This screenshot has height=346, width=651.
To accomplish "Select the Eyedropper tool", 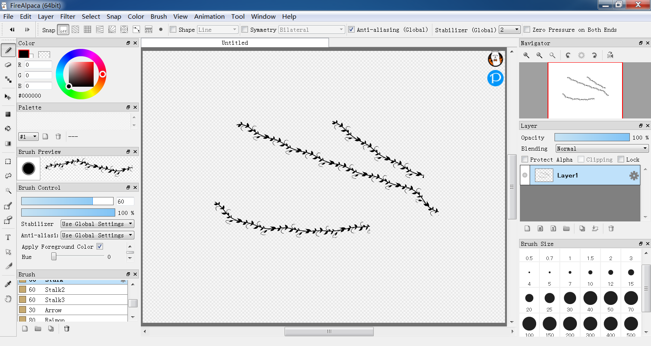I will pos(8,284).
